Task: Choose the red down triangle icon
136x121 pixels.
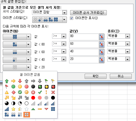Action: [x=47, y=109]
